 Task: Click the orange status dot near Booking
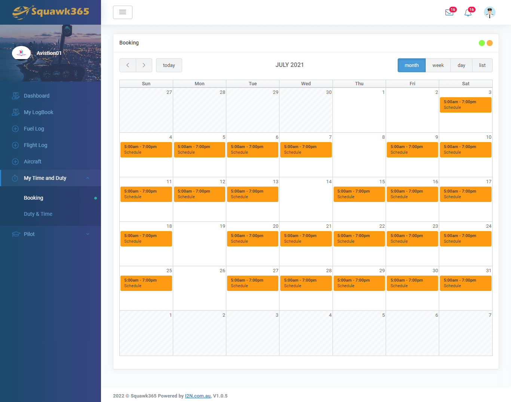click(x=490, y=43)
